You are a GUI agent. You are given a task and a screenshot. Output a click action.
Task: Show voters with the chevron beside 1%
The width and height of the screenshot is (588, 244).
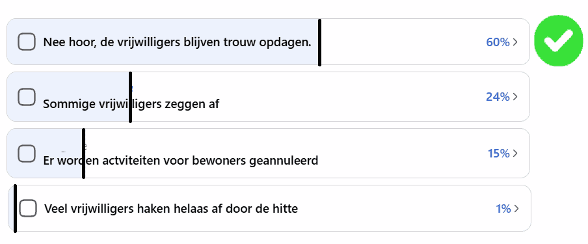[x=516, y=209]
